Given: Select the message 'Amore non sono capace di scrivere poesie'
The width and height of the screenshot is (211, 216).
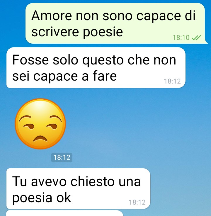Looking at the screenshot, I should point(115,23).
